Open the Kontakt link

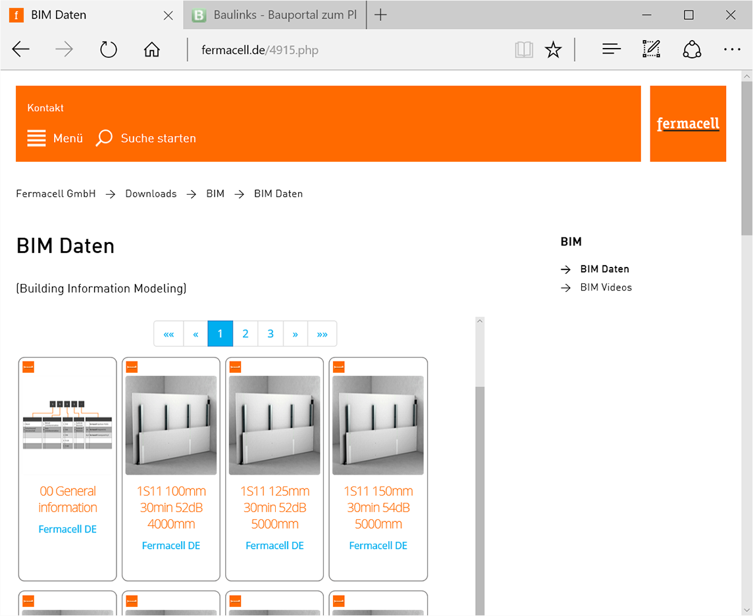coord(45,108)
